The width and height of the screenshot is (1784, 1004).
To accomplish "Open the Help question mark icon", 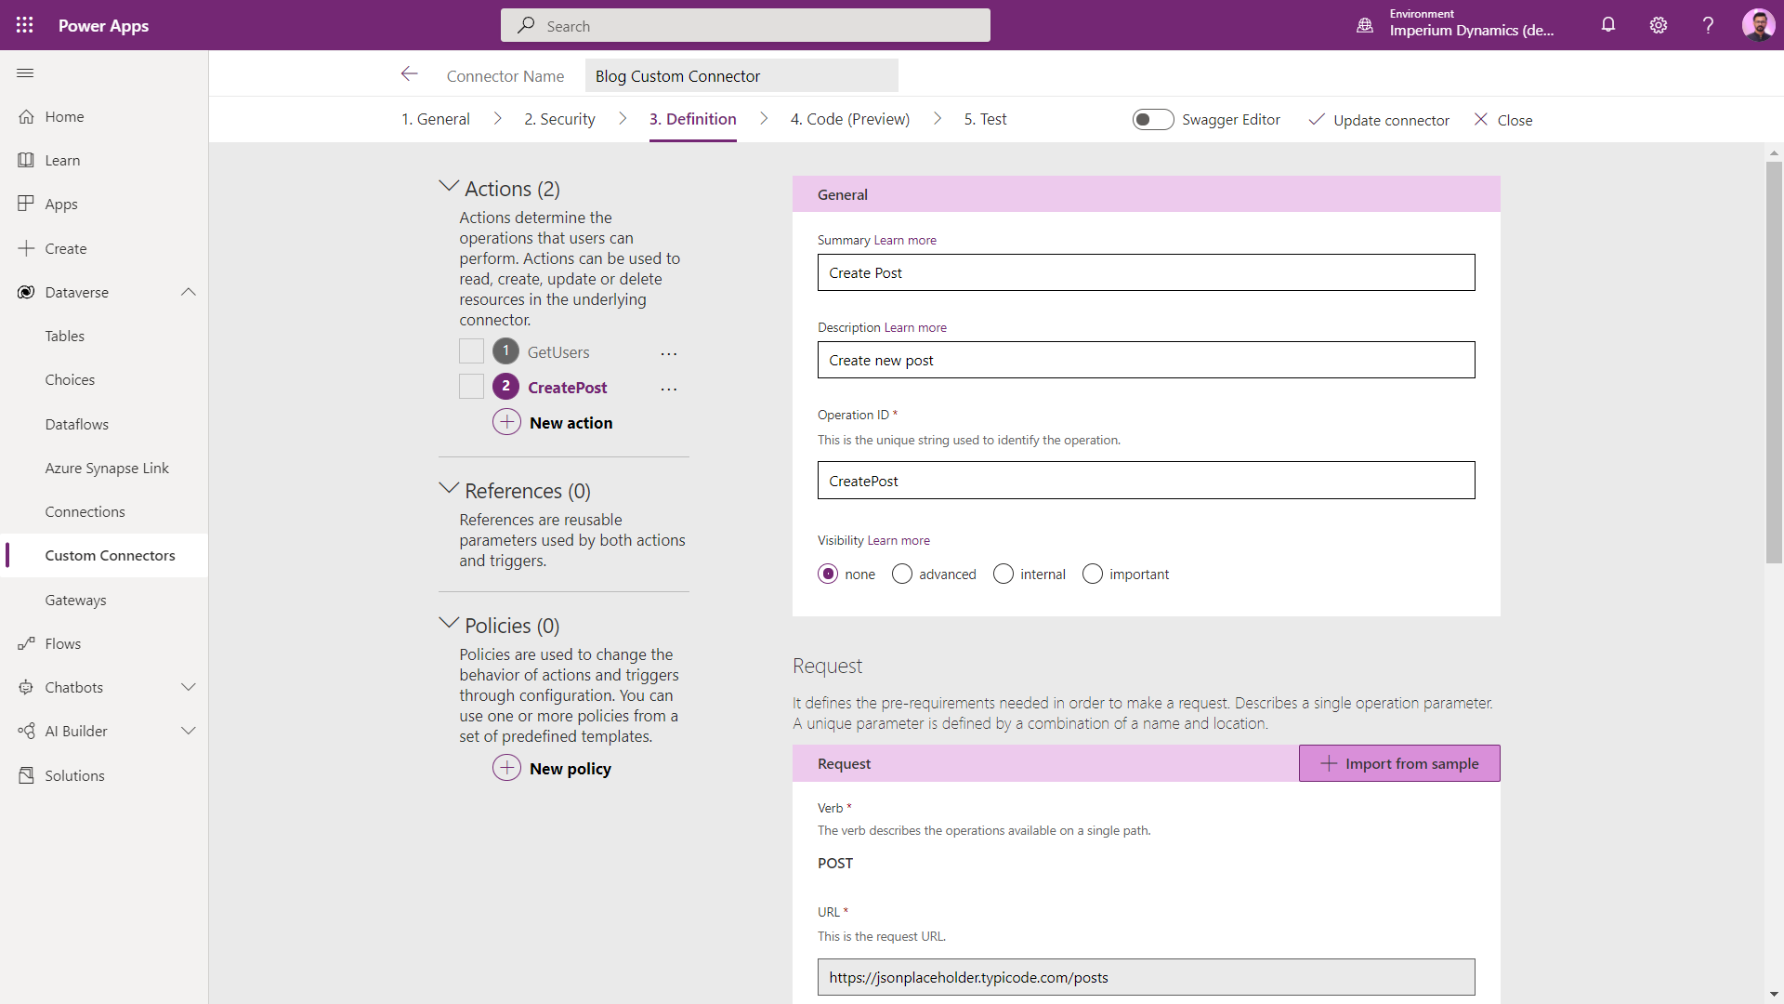I will [x=1708, y=25].
